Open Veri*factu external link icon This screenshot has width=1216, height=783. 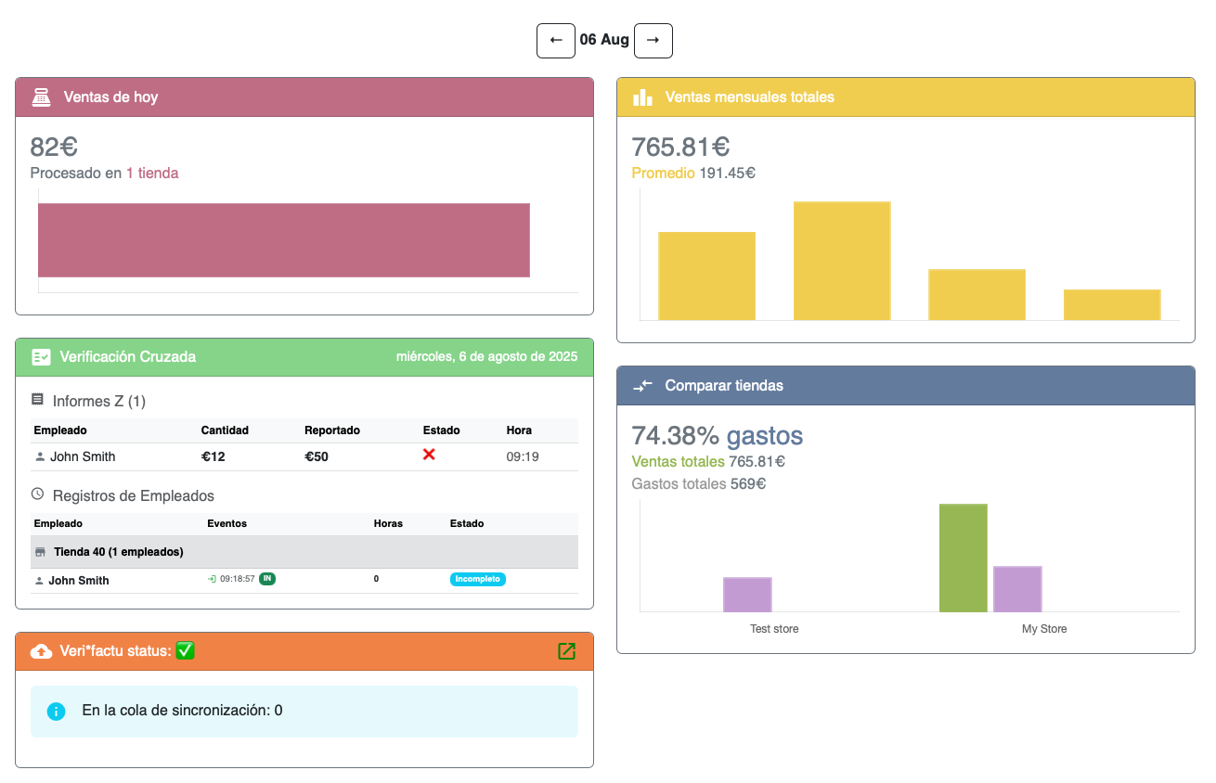[x=566, y=651]
